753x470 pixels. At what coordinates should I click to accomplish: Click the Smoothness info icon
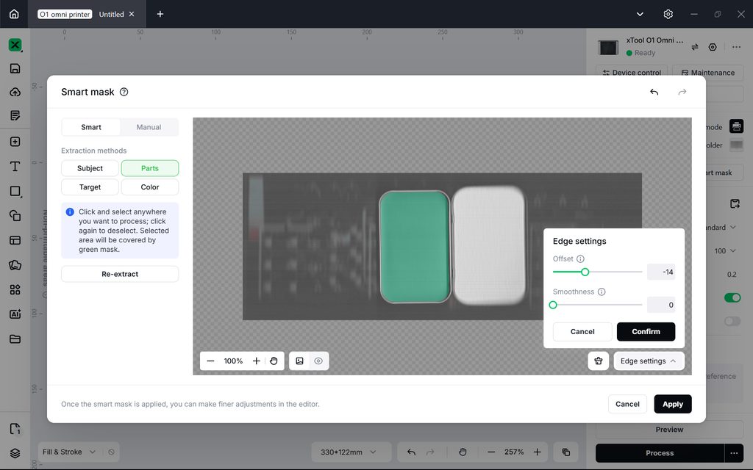(x=602, y=292)
